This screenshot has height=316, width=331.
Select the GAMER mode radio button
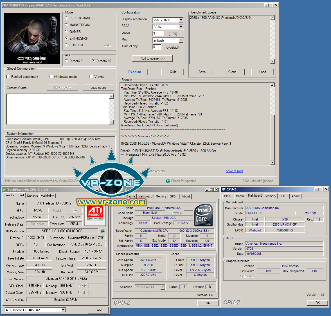pos(66,32)
